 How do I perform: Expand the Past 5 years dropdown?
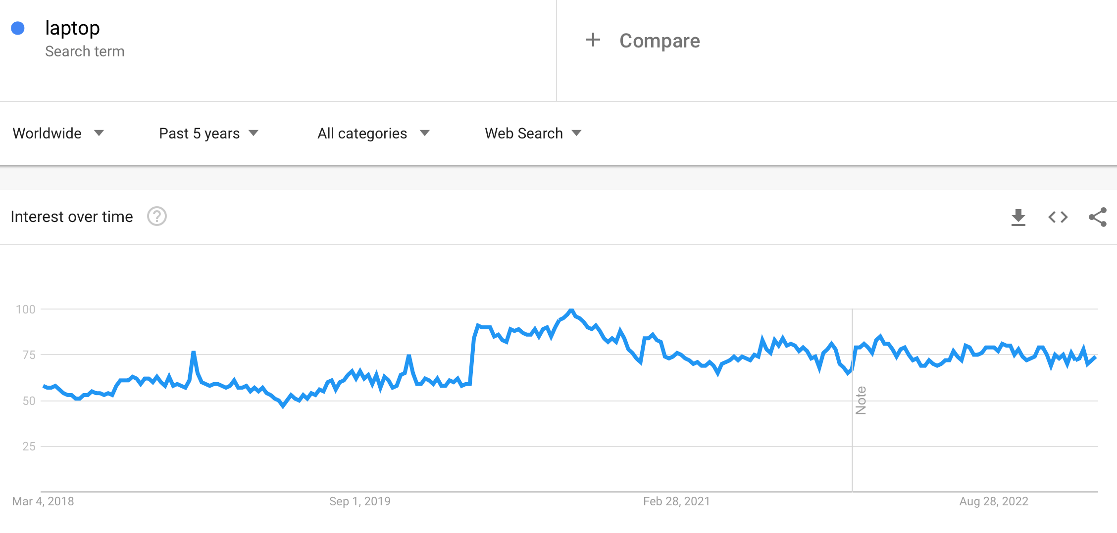click(x=208, y=133)
